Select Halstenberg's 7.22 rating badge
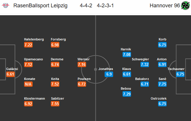The image size is (191, 121). (x=28, y=45)
